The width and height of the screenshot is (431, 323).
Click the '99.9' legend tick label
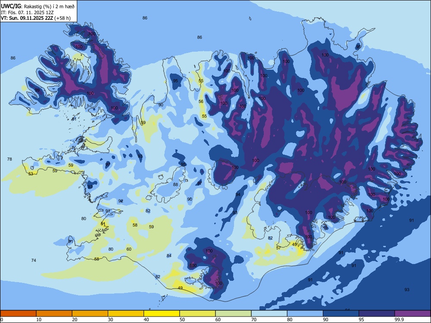pyautogui.click(x=399, y=320)
